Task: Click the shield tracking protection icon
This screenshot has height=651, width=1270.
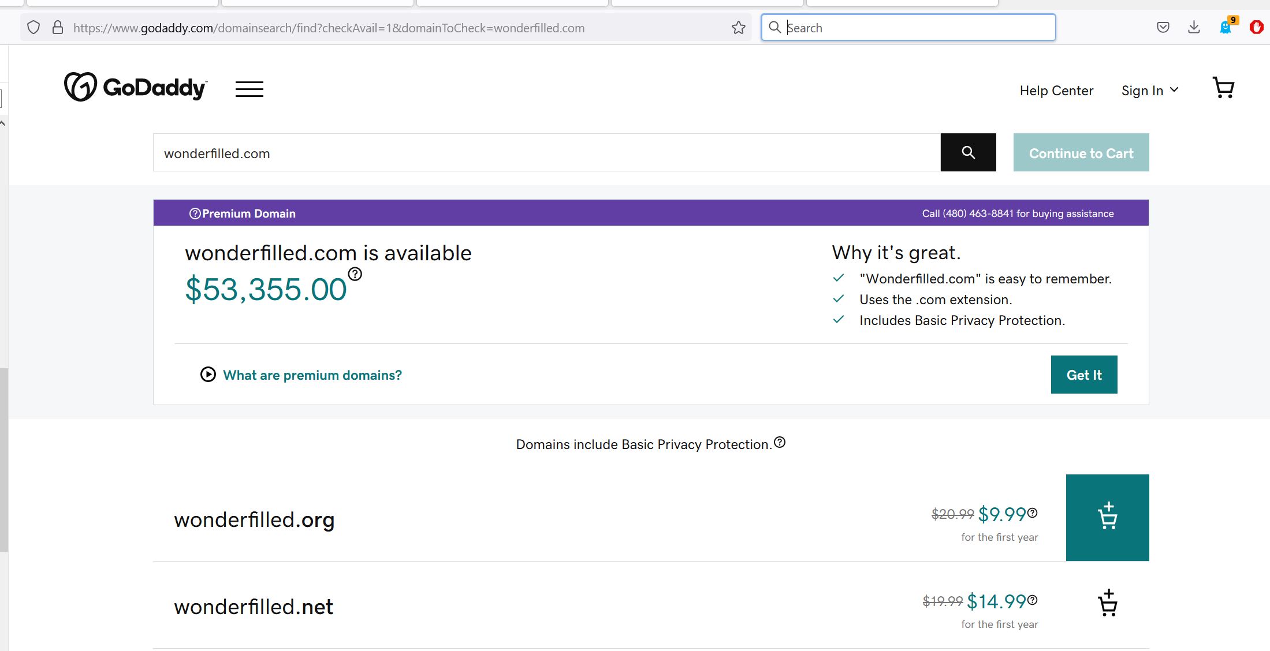Action: (33, 28)
